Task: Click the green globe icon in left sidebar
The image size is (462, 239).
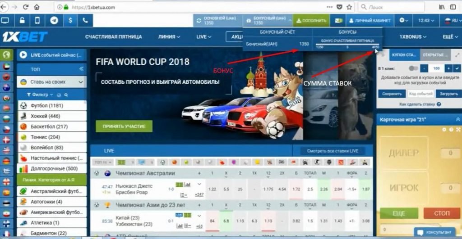Action: (x=6, y=54)
